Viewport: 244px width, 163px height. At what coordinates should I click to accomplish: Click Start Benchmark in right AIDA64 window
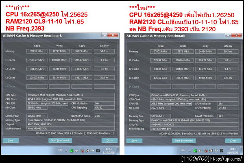point(184,141)
